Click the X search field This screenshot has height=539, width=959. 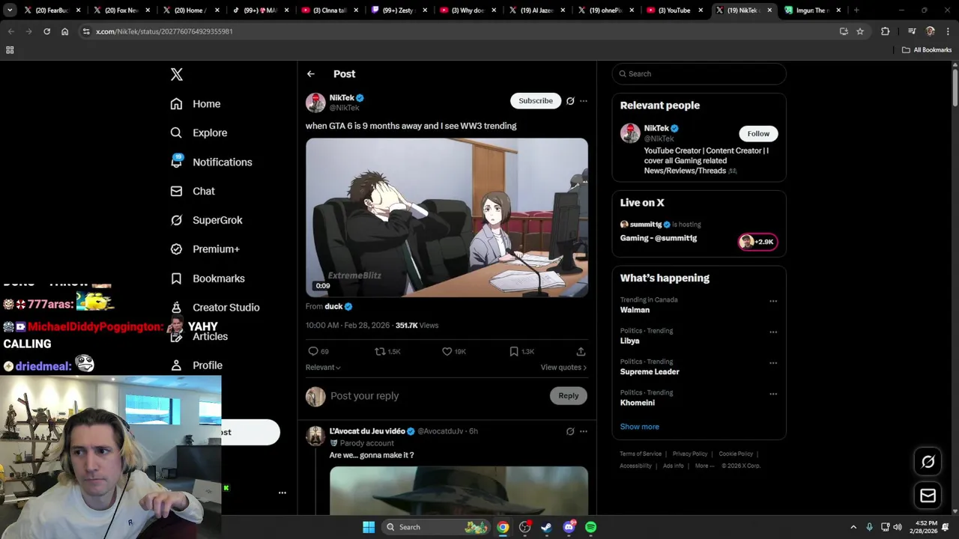point(699,74)
